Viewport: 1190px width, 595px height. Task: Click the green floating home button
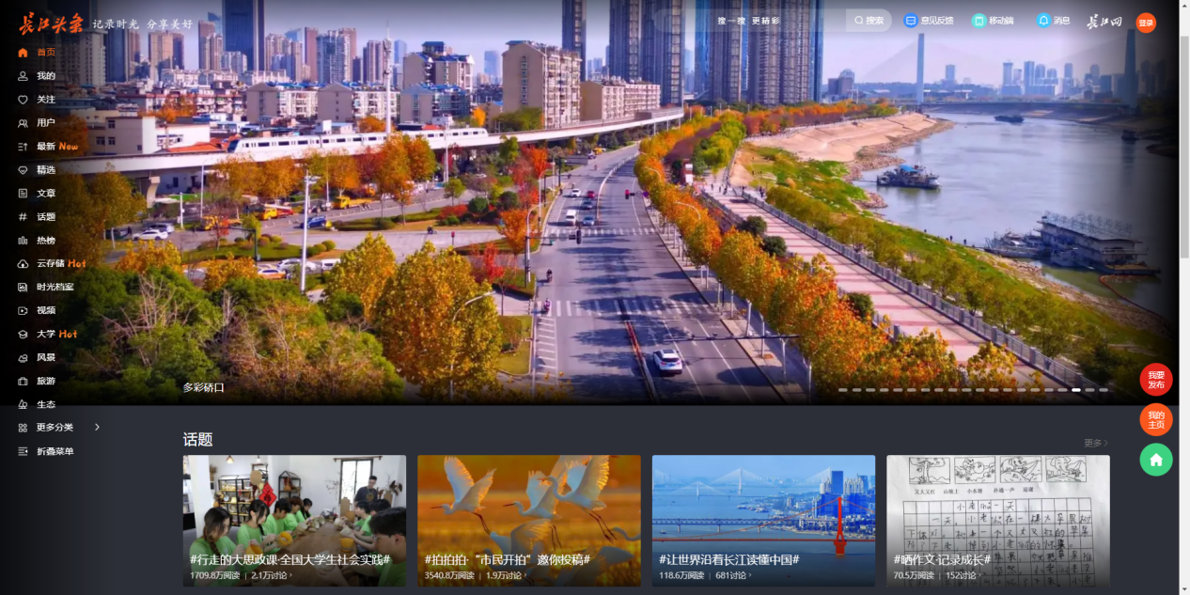[1155, 460]
